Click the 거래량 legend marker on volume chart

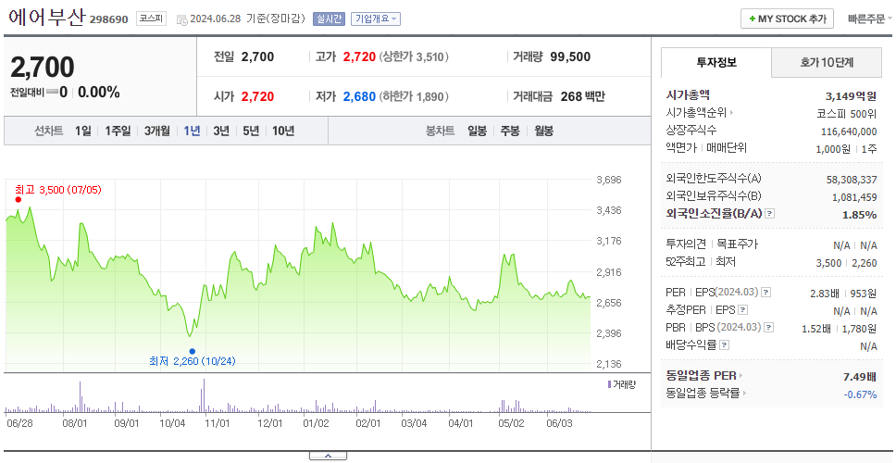tap(609, 384)
